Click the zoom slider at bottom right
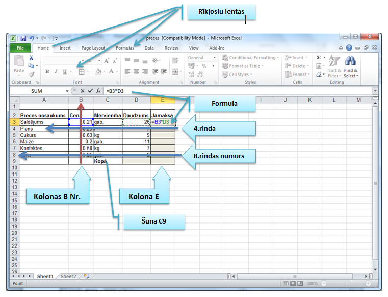The width and height of the screenshot is (388, 297). (346, 283)
